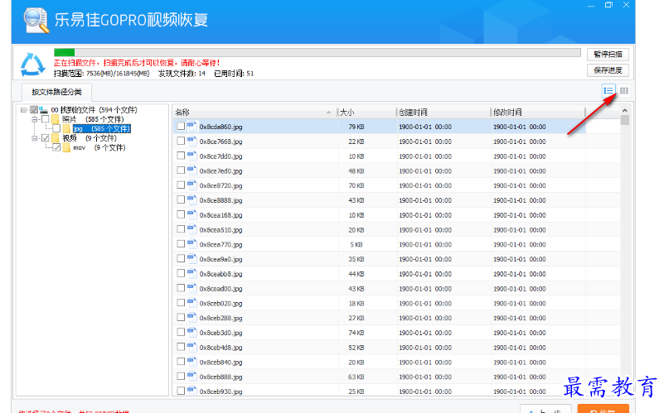Image resolution: width=664 pixels, height=413 pixels.
Task: Select file name 0x8ceb4d8.jpg
Action: tap(221, 348)
